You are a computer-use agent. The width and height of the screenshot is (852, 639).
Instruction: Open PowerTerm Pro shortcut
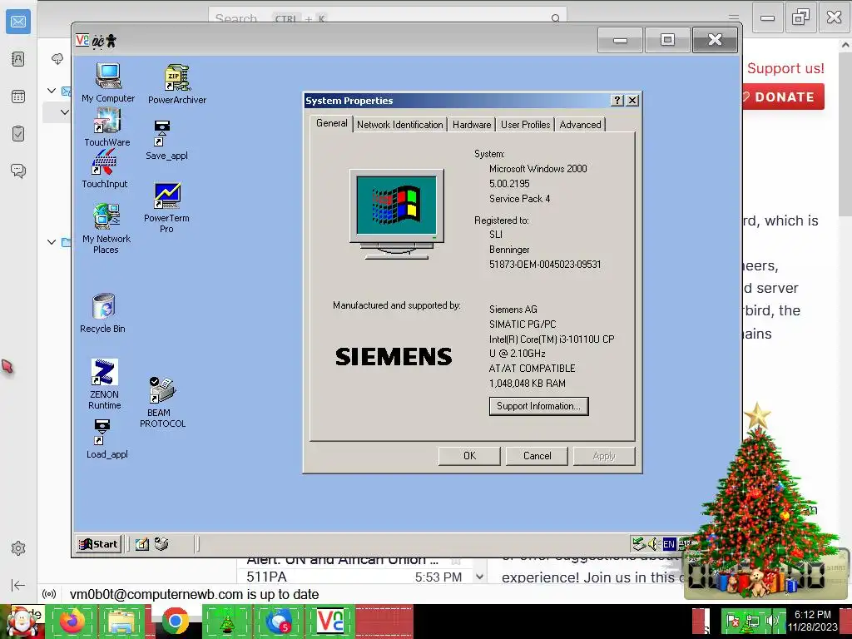[166, 207]
